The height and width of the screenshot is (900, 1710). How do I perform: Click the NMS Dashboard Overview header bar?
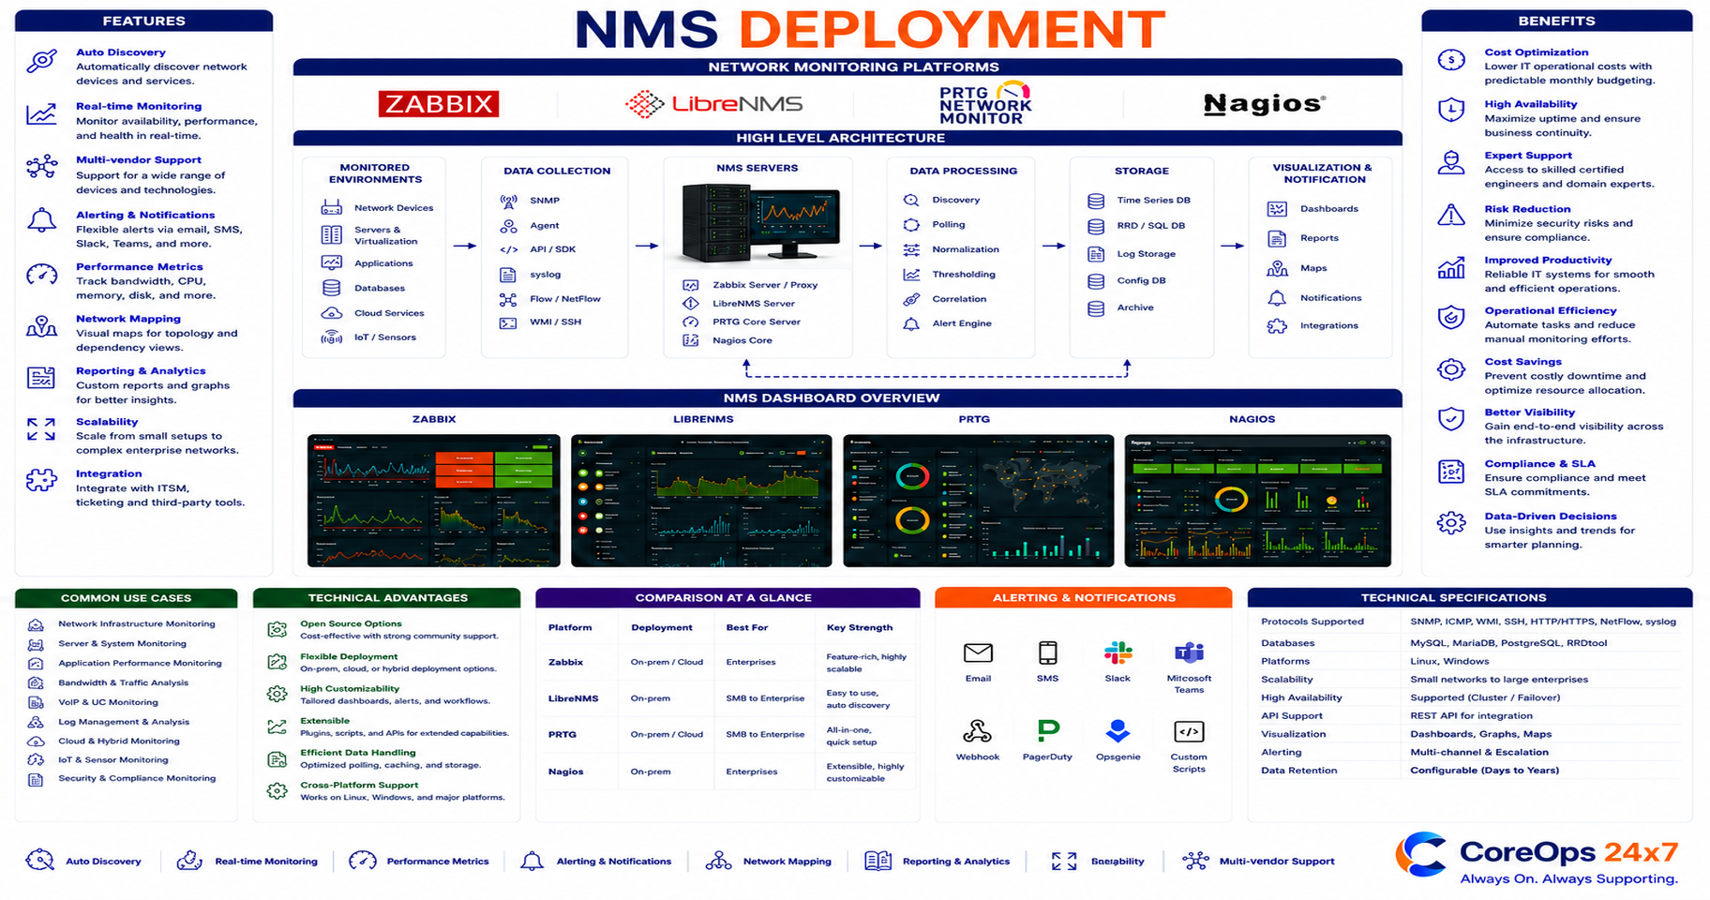[x=847, y=397]
